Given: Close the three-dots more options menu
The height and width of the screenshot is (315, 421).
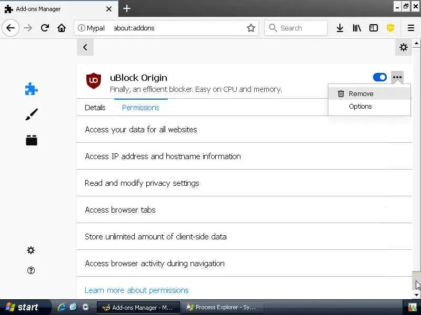Looking at the screenshot, I should 397,77.
